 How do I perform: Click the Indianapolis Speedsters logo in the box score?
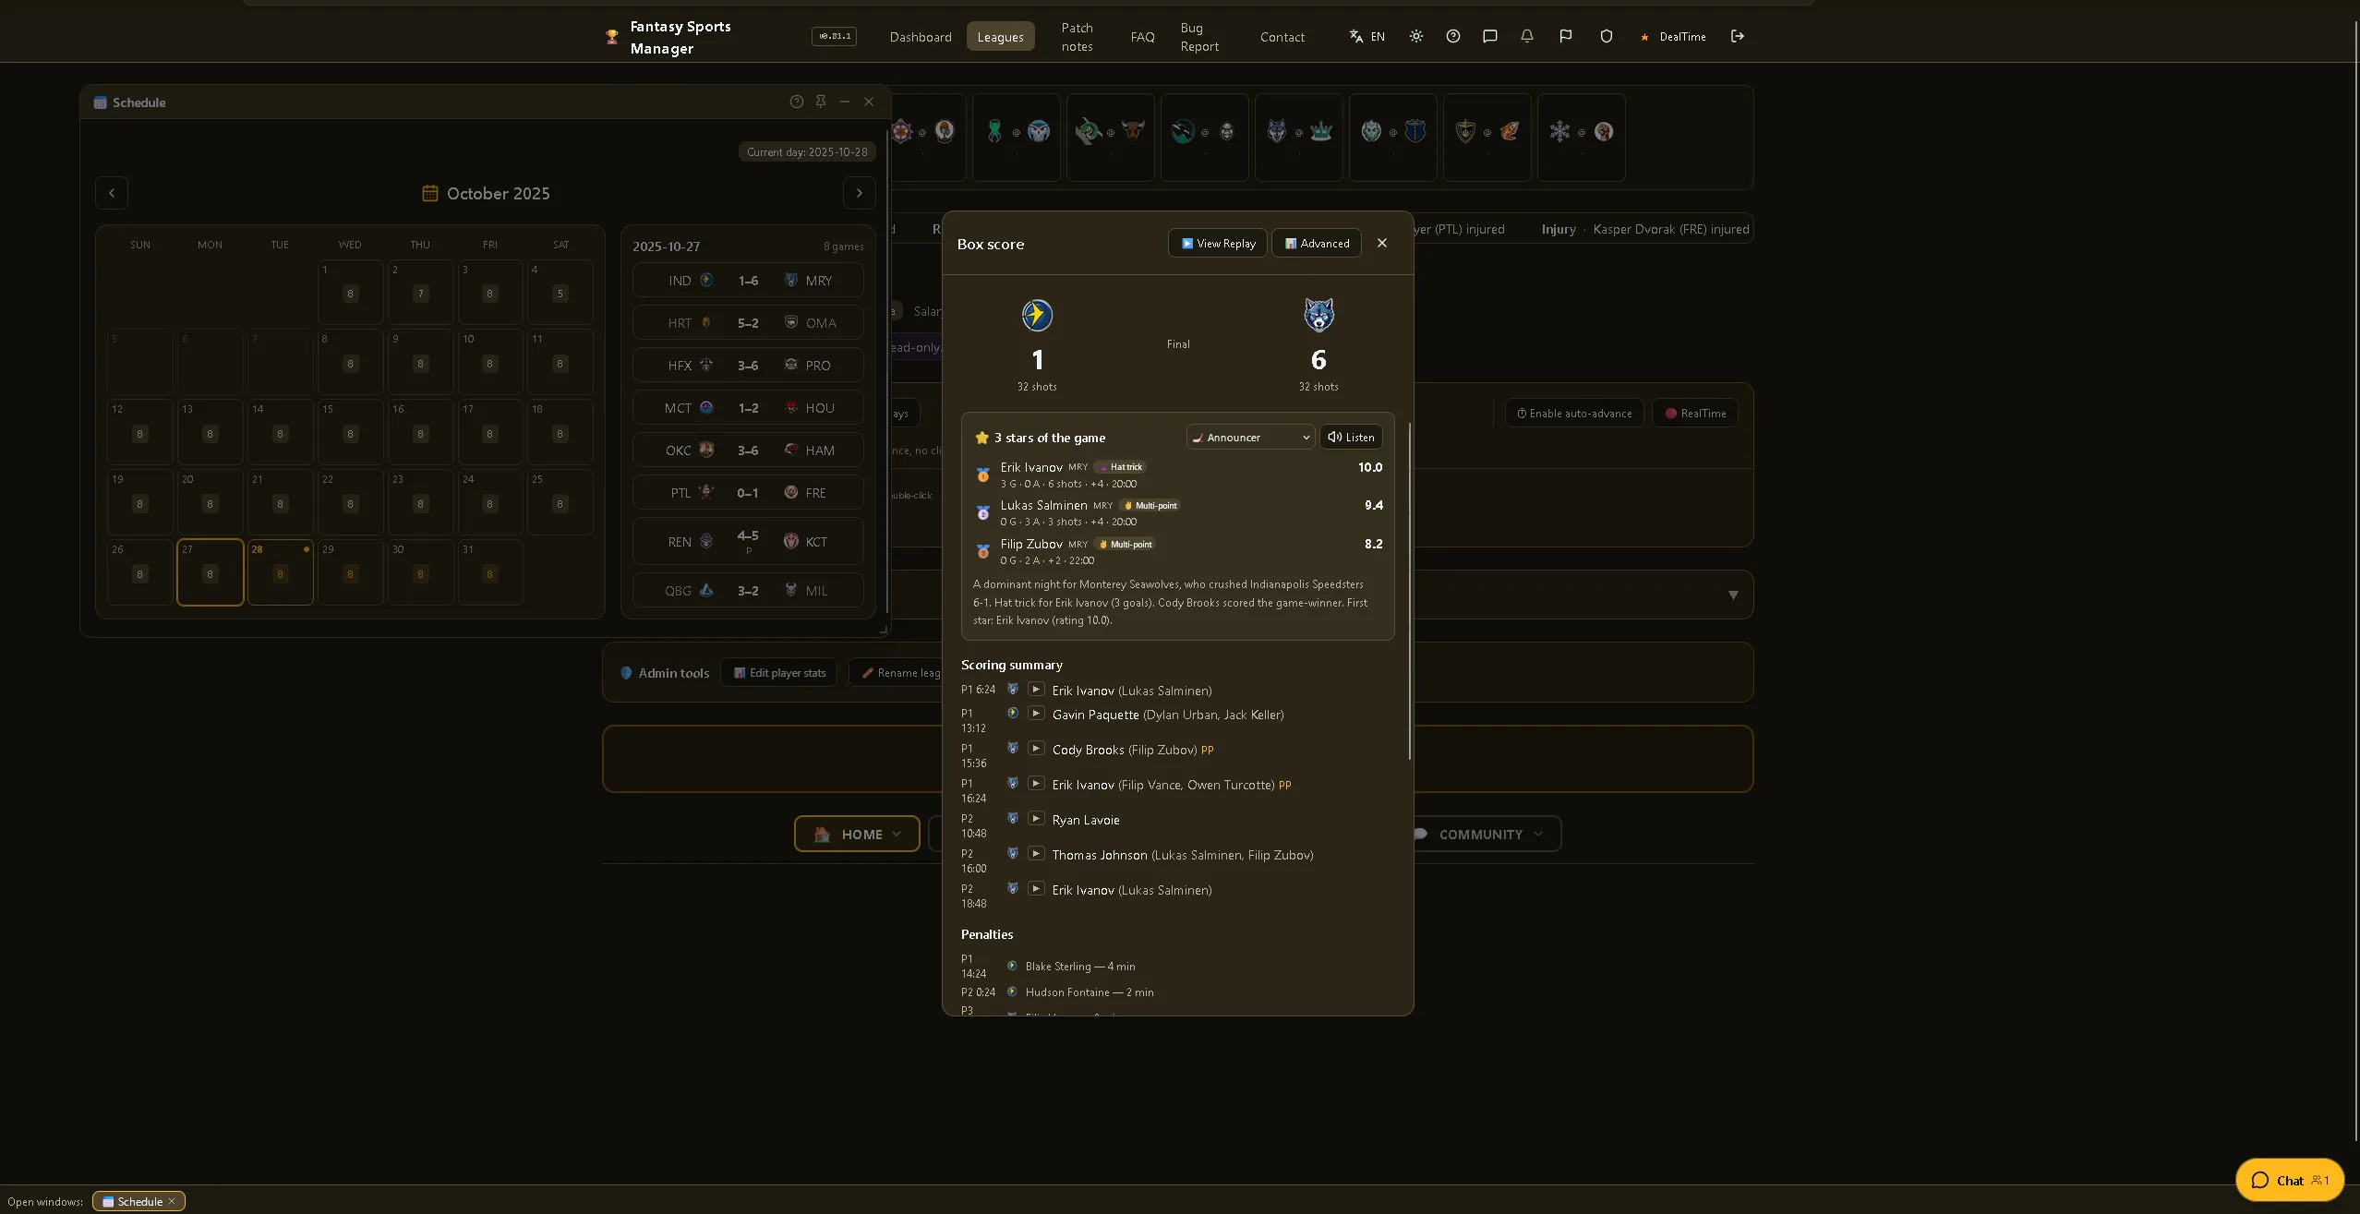1037,315
